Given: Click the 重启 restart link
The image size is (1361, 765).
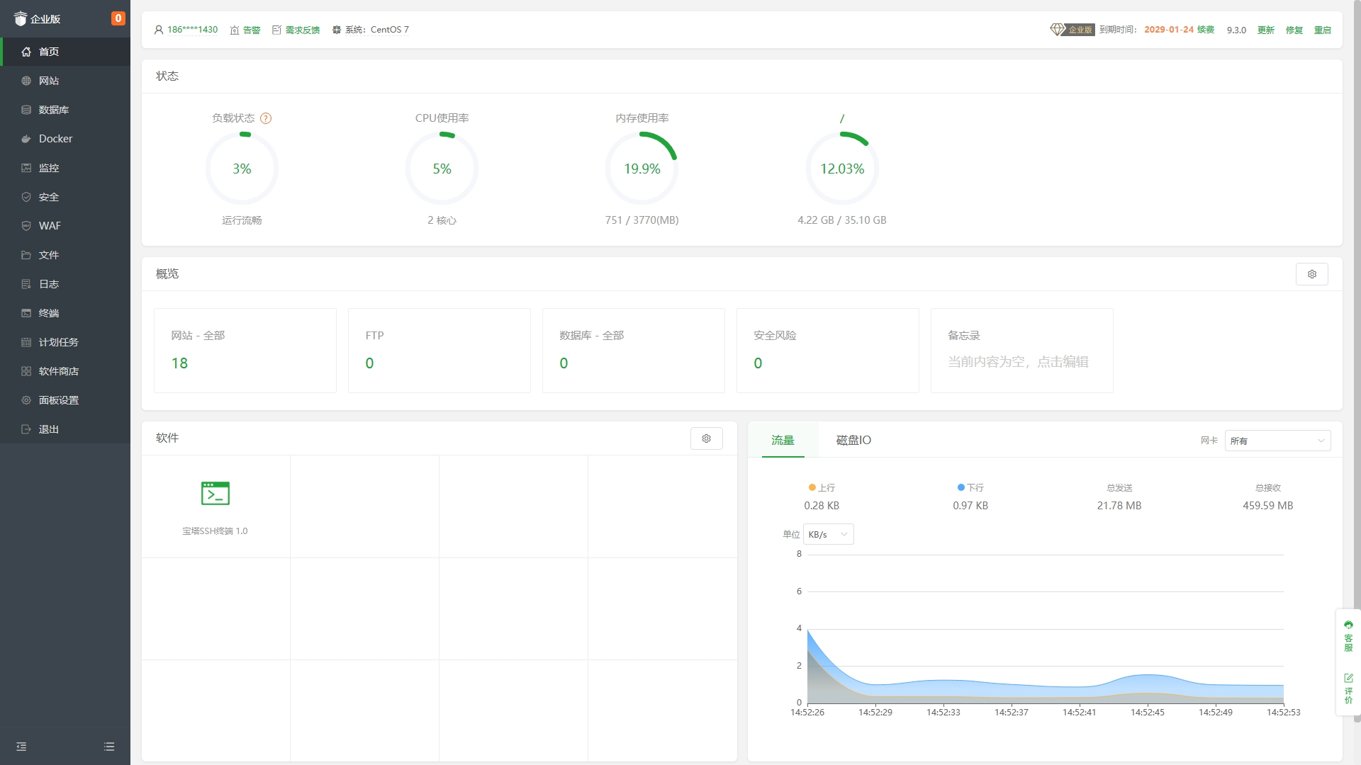Looking at the screenshot, I should (1322, 30).
